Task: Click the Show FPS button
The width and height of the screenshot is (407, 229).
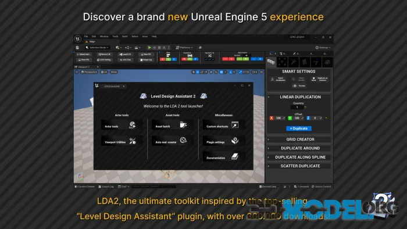Action: pos(84,60)
